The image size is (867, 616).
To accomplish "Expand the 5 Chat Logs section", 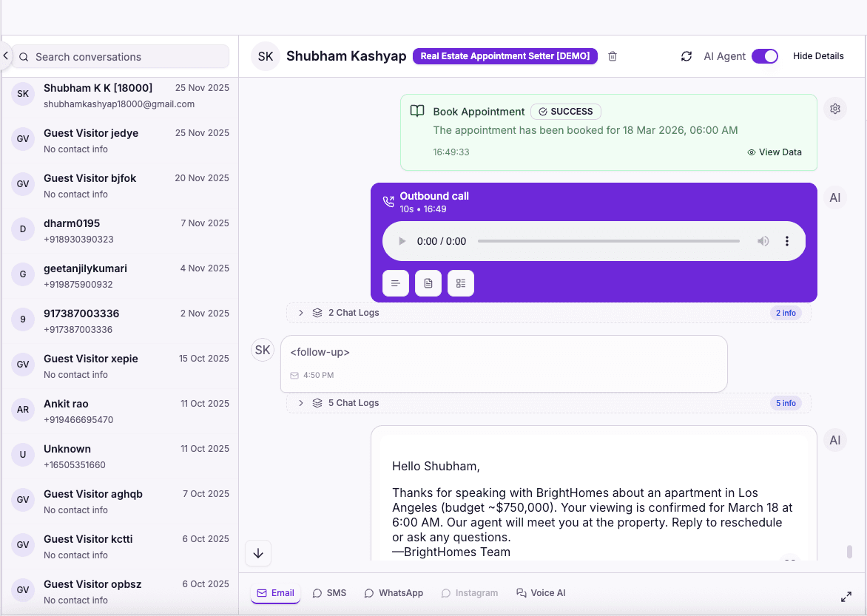I will click(x=300, y=402).
